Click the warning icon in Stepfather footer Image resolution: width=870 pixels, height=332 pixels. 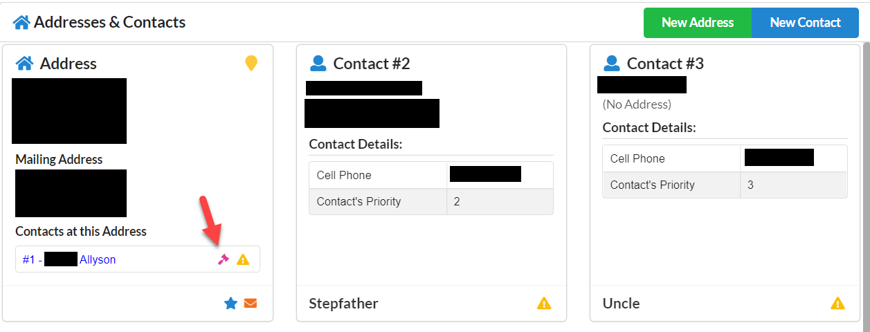544,303
